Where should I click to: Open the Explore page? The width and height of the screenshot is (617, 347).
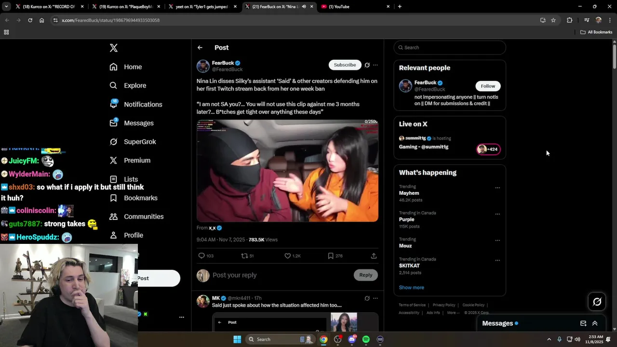pos(128,85)
